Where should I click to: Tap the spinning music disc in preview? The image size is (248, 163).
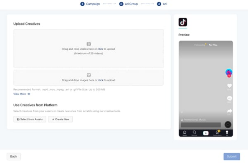coord(228,125)
